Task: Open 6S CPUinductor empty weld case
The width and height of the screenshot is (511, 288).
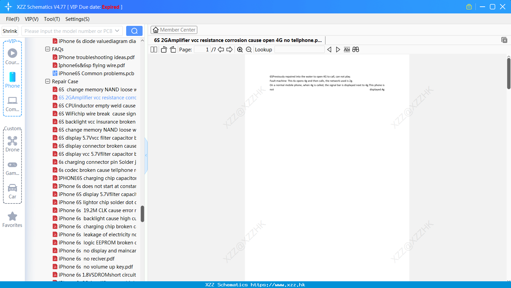Action: (94, 106)
